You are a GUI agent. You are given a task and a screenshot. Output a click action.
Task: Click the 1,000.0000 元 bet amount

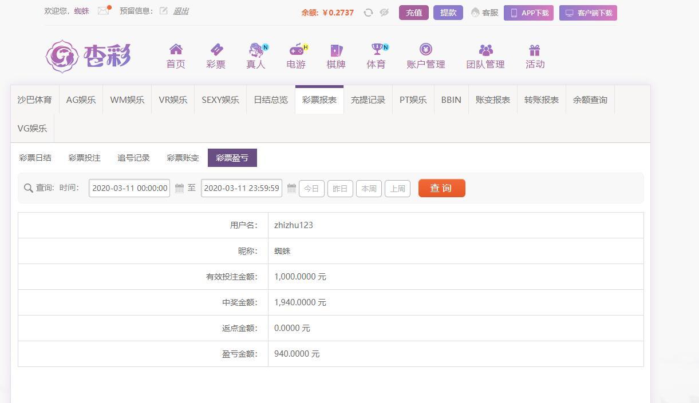point(300,277)
